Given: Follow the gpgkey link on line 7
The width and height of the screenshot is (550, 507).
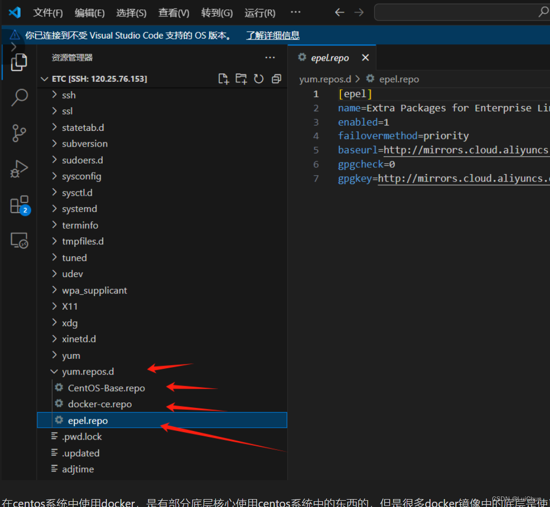Looking at the screenshot, I should click(x=464, y=179).
